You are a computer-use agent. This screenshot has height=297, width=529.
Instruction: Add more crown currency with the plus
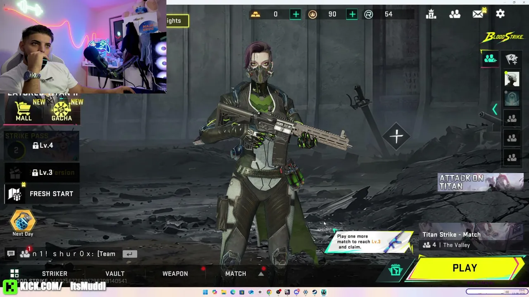(x=352, y=14)
